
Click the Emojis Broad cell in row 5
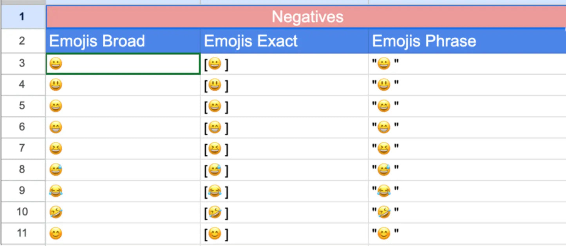(x=123, y=106)
